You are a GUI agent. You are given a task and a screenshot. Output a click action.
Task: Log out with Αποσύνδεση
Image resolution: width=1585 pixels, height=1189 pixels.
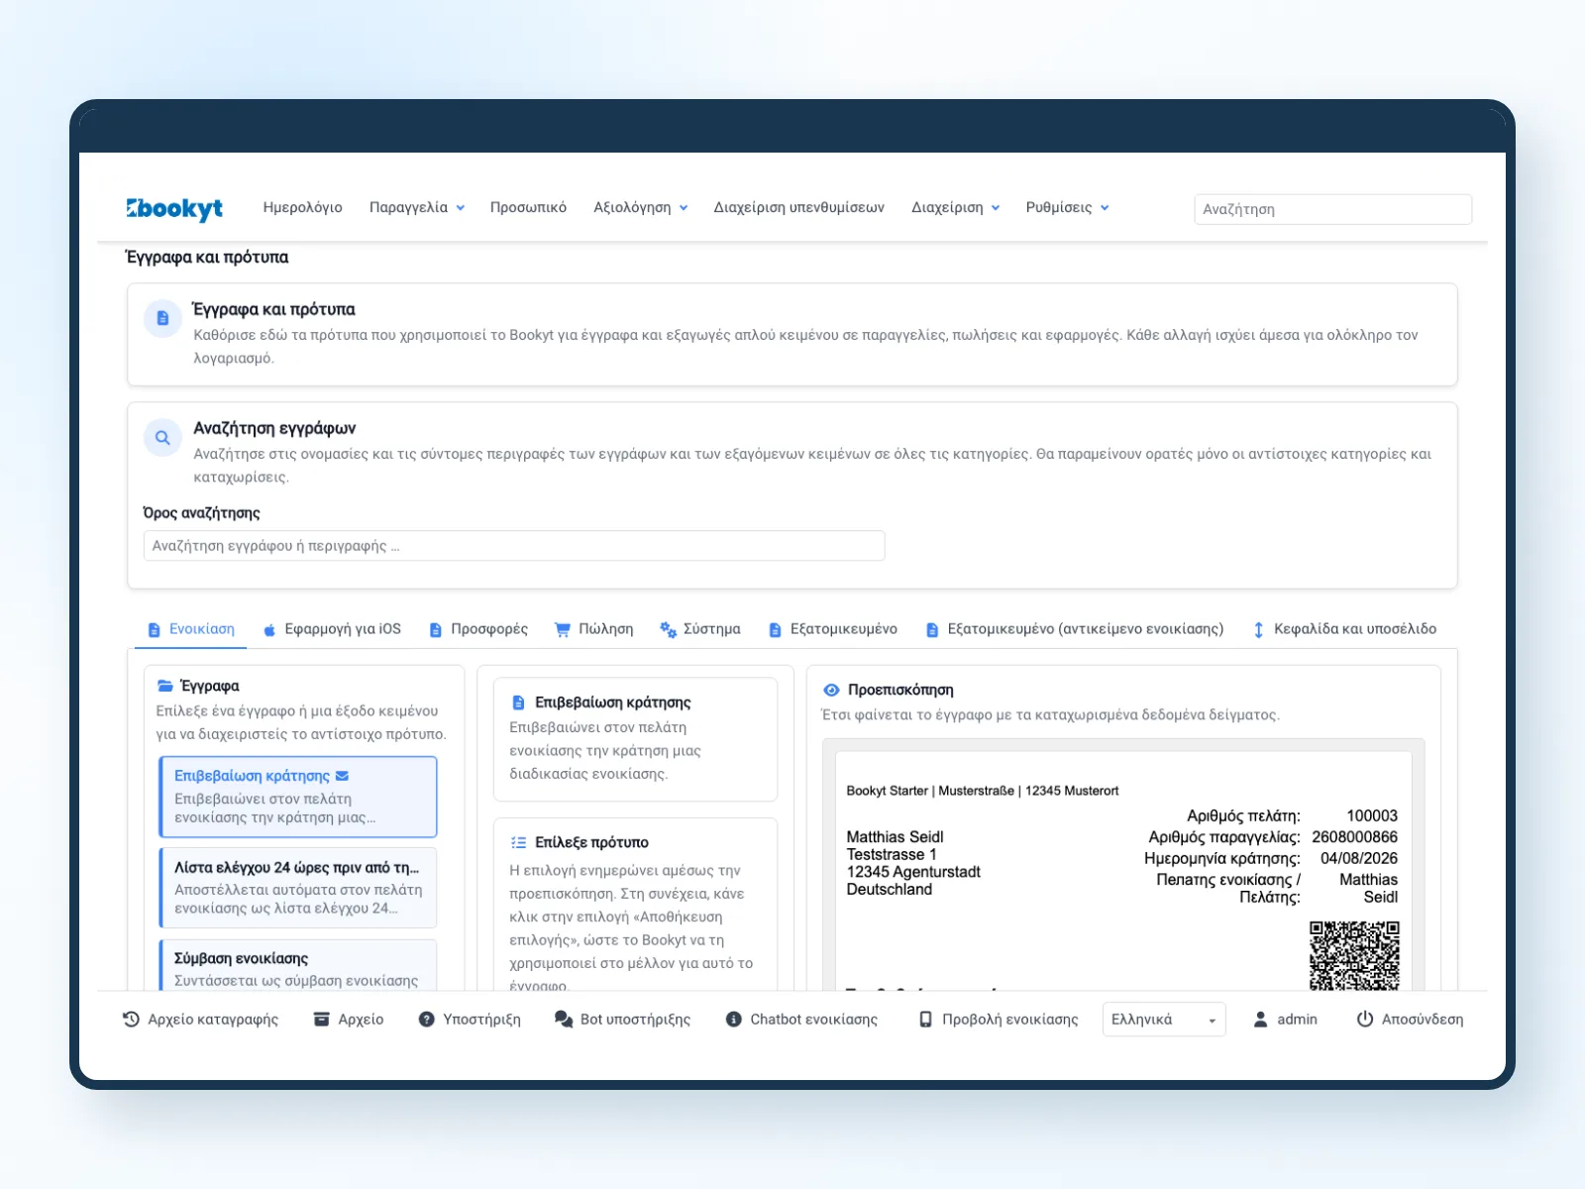pos(1410,1020)
